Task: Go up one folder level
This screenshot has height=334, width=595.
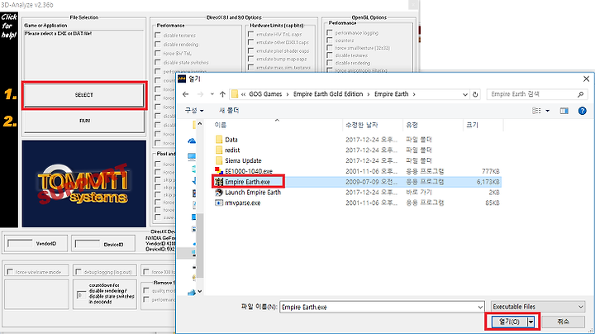Action: pyautogui.click(x=222, y=94)
